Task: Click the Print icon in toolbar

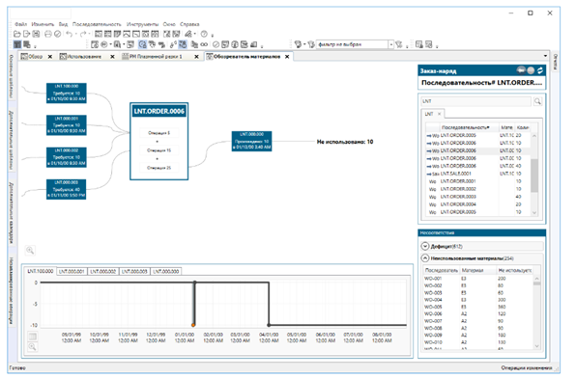Action: pyautogui.click(x=48, y=34)
